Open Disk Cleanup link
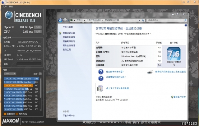The image size is (199, 126). 69,45
